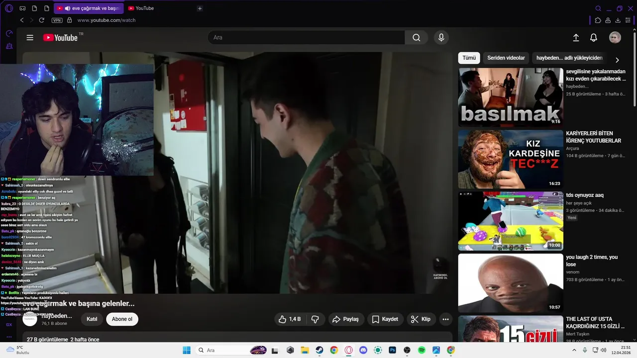Viewport: 637px width, 358px height.
Task: Reload the current YouTube page
Action: [42, 20]
